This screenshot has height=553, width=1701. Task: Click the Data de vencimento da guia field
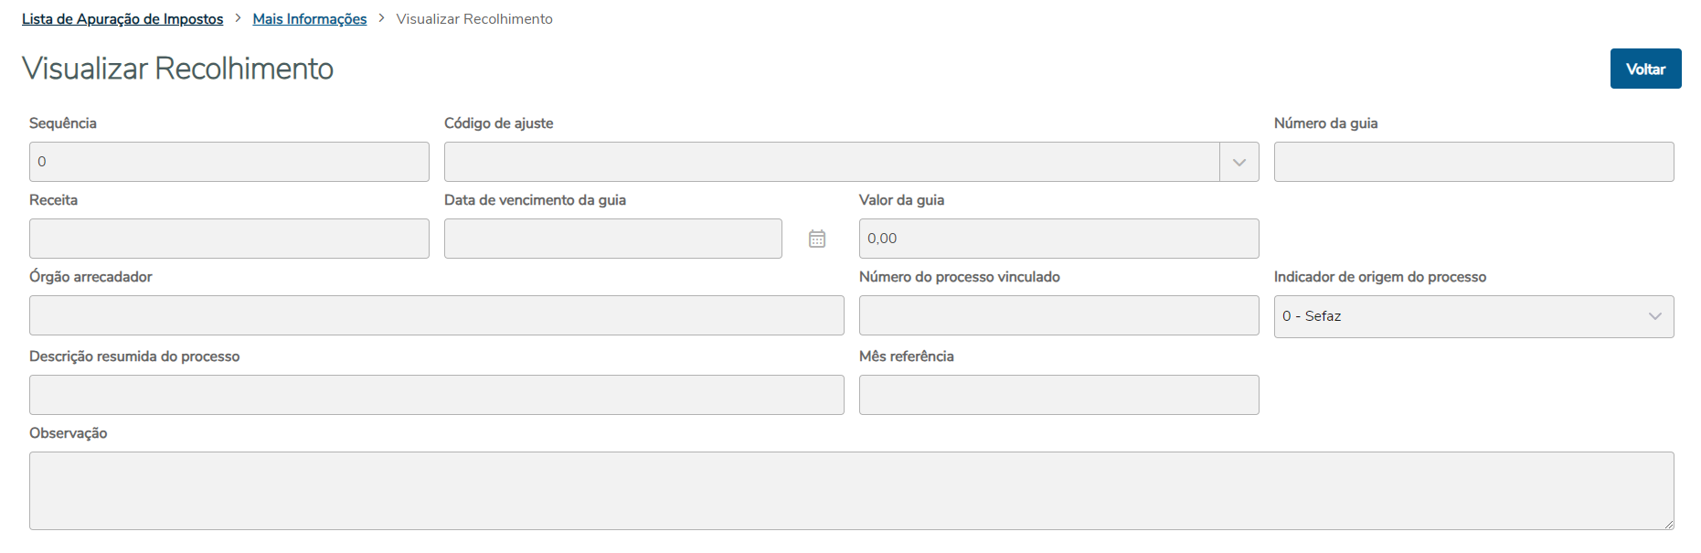pyautogui.click(x=612, y=239)
